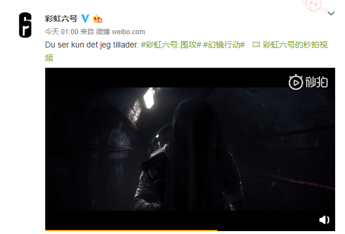
Task: Click the post text "Du ser kun det jeg tillader."
Action: (92, 45)
